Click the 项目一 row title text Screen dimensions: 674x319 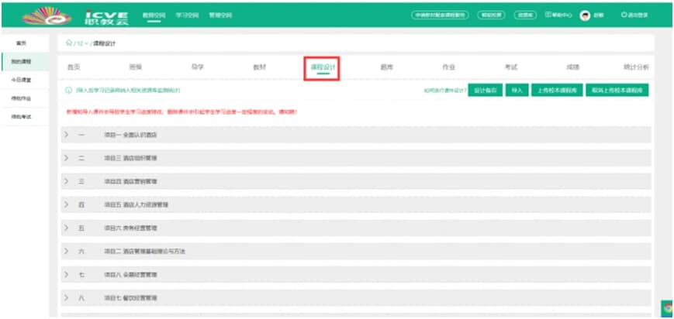click(x=130, y=135)
